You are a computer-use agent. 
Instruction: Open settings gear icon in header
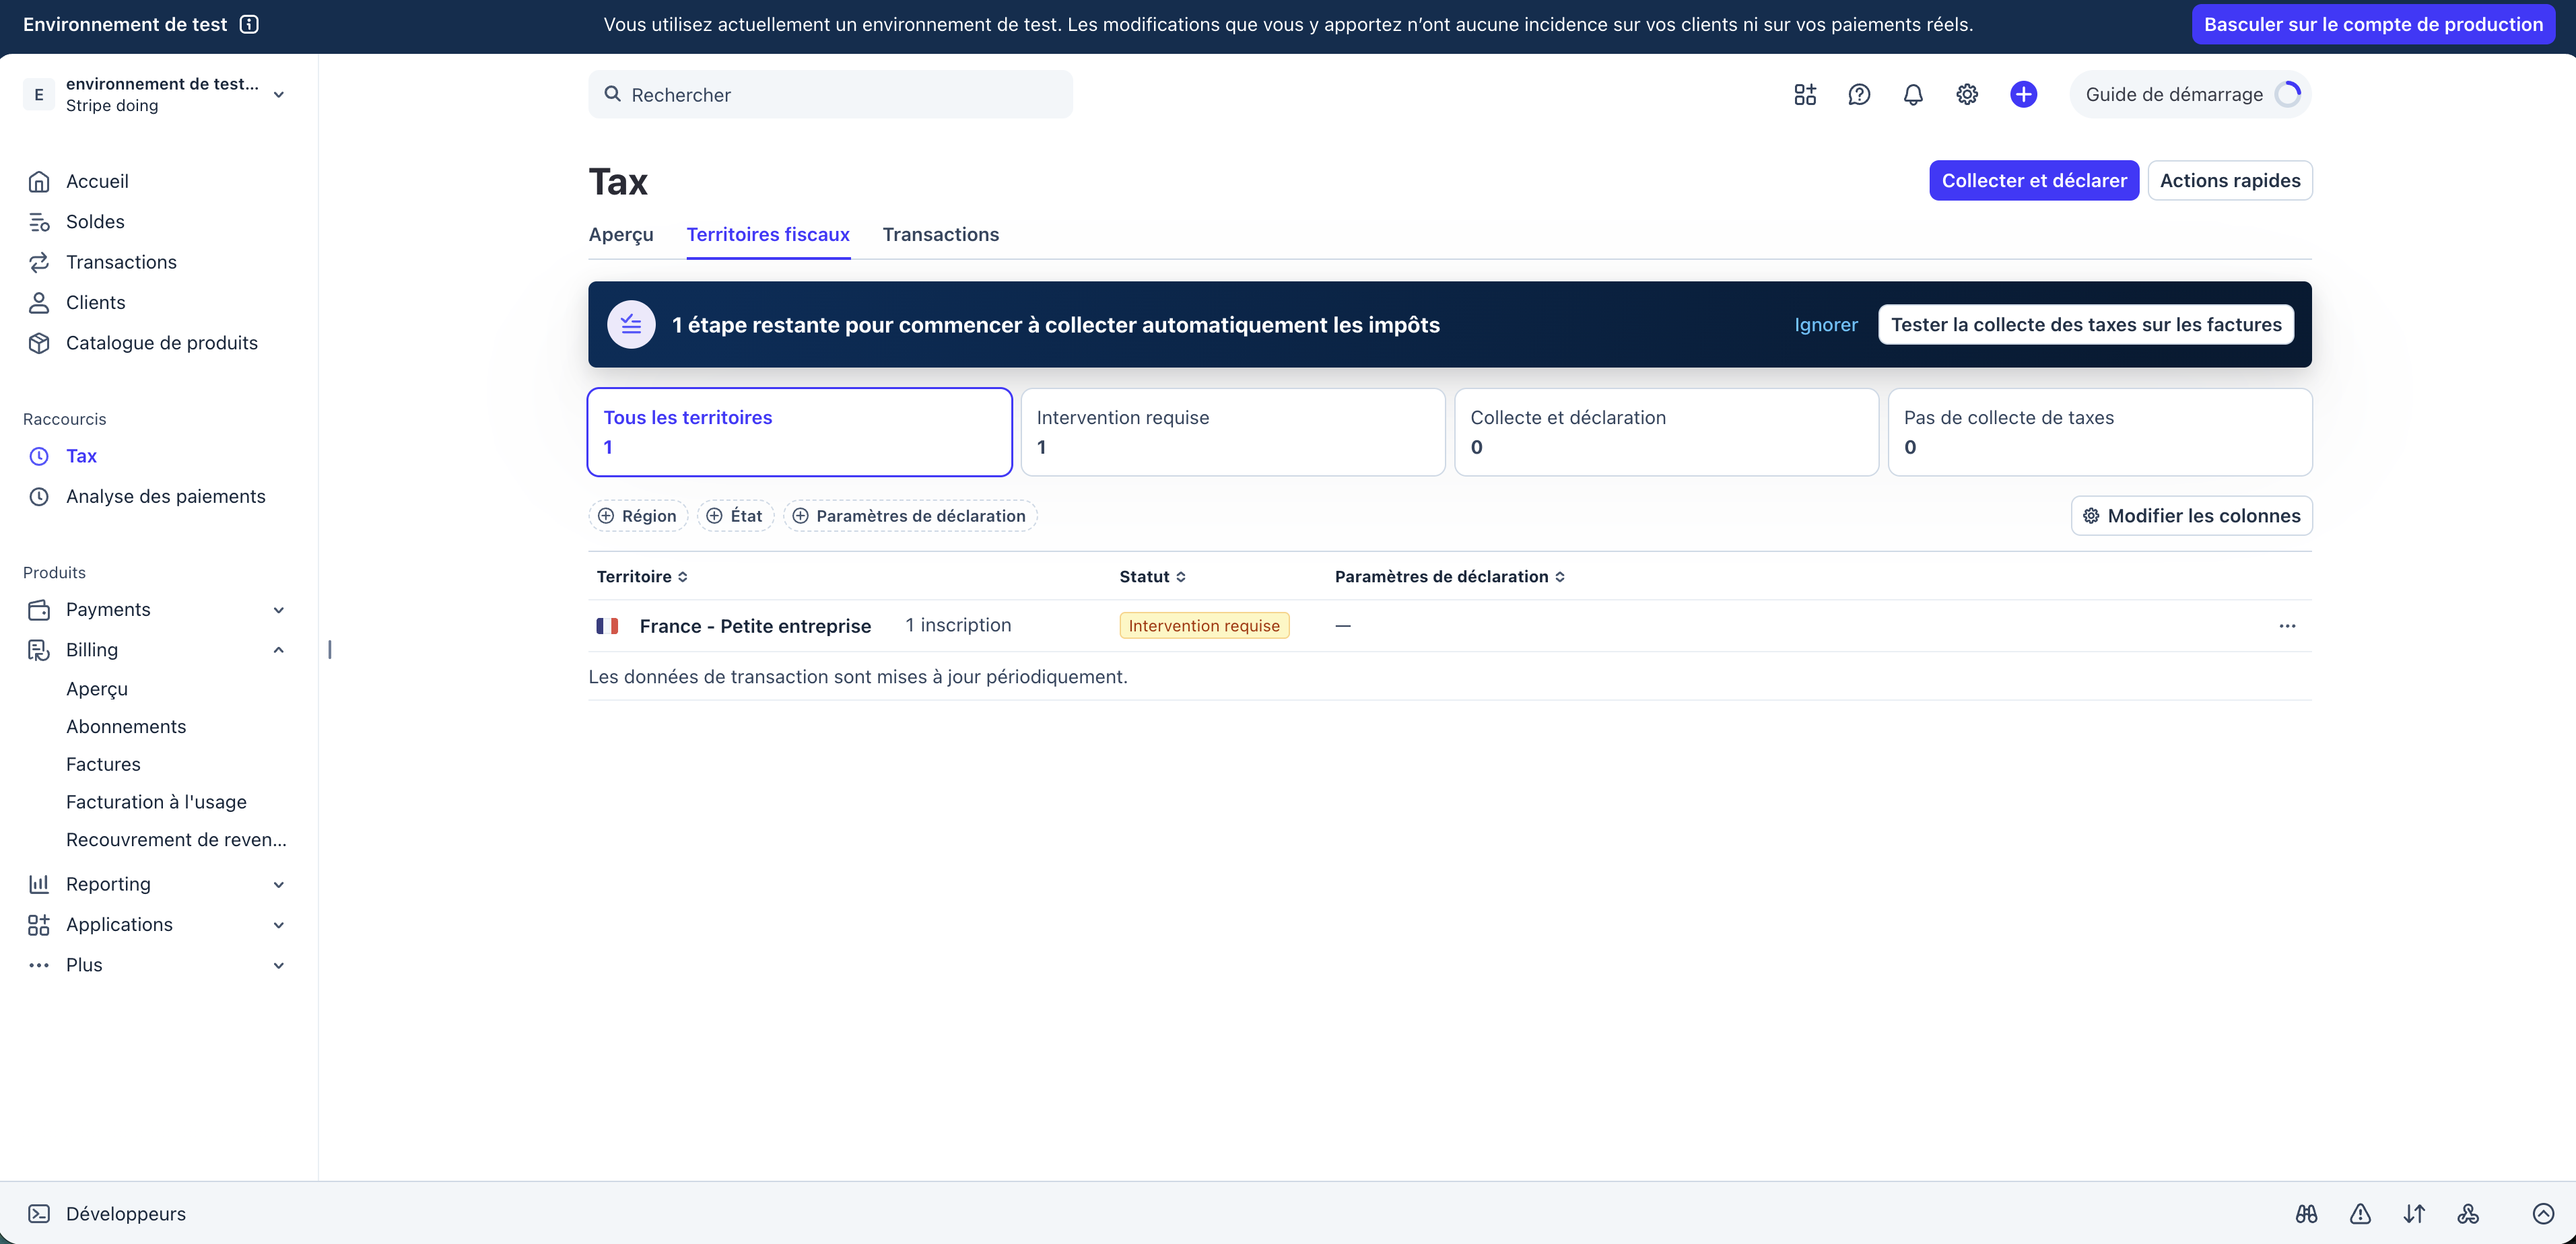point(1967,94)
